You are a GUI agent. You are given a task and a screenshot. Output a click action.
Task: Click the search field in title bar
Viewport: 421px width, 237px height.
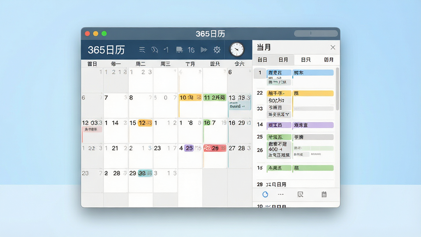pos(316,33)
